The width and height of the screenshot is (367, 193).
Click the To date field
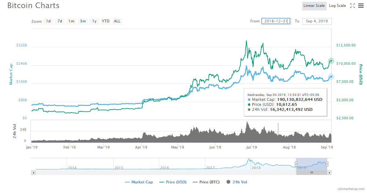pos(317,21)
